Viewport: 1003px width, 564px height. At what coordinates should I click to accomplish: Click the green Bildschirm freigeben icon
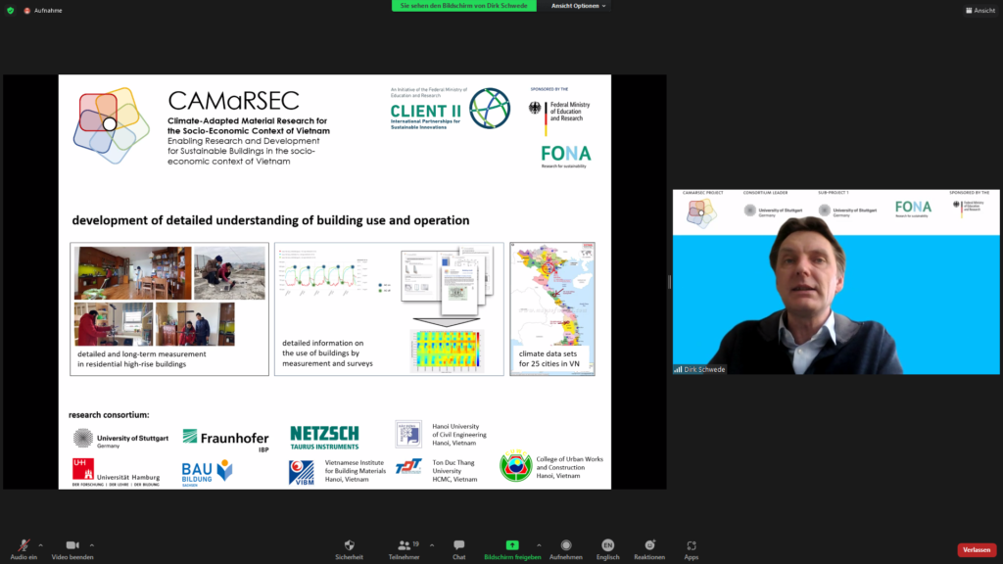tap(511, 545)
